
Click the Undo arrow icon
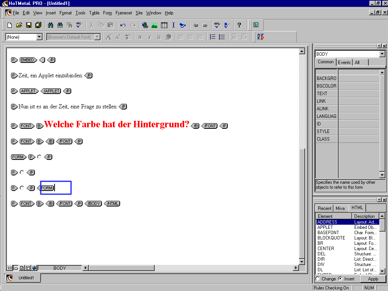click(123, 25)
